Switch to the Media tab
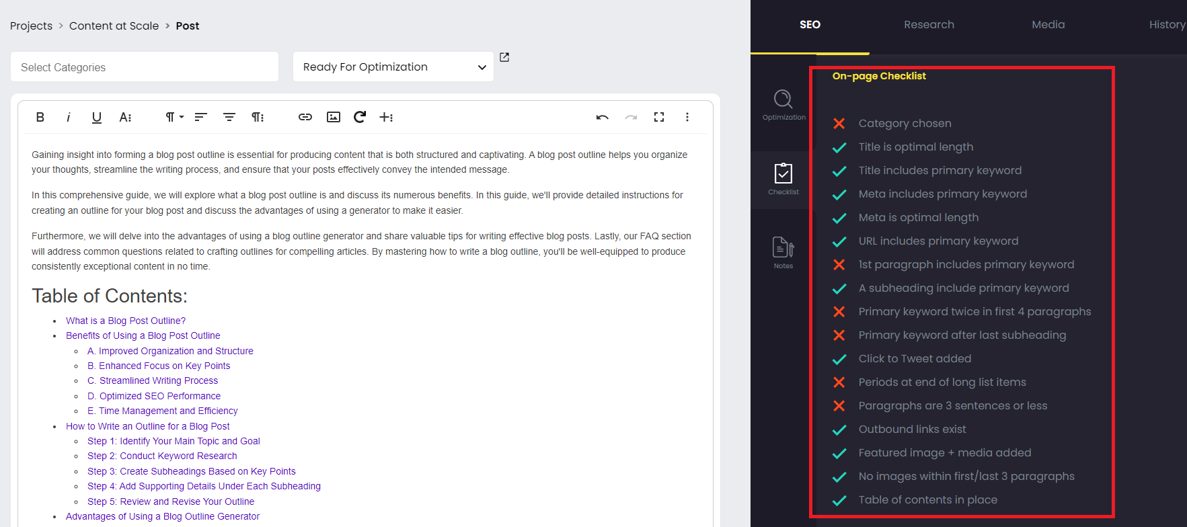 pyautogui.click(x=1048, y=25)
